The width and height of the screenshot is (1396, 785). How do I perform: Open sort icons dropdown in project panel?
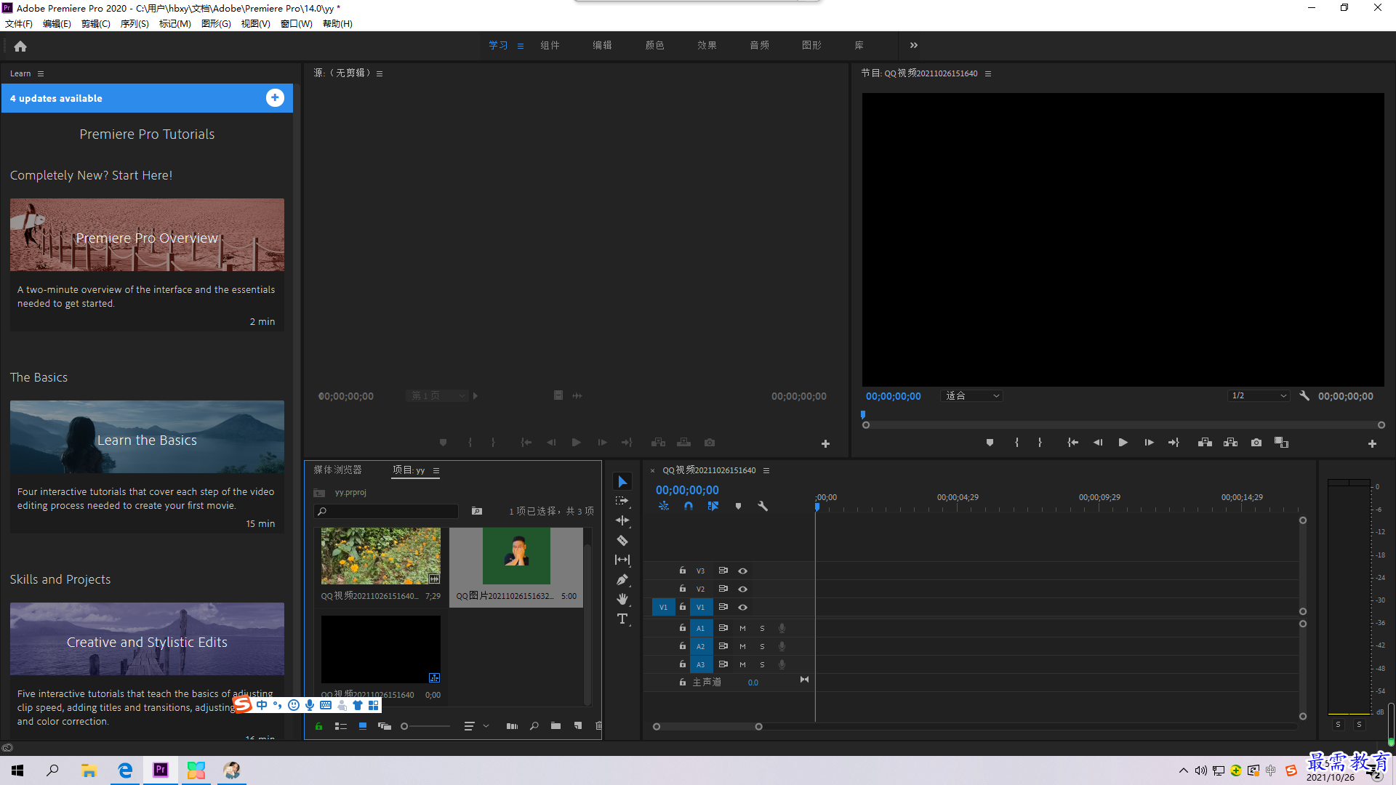[476, 726]
